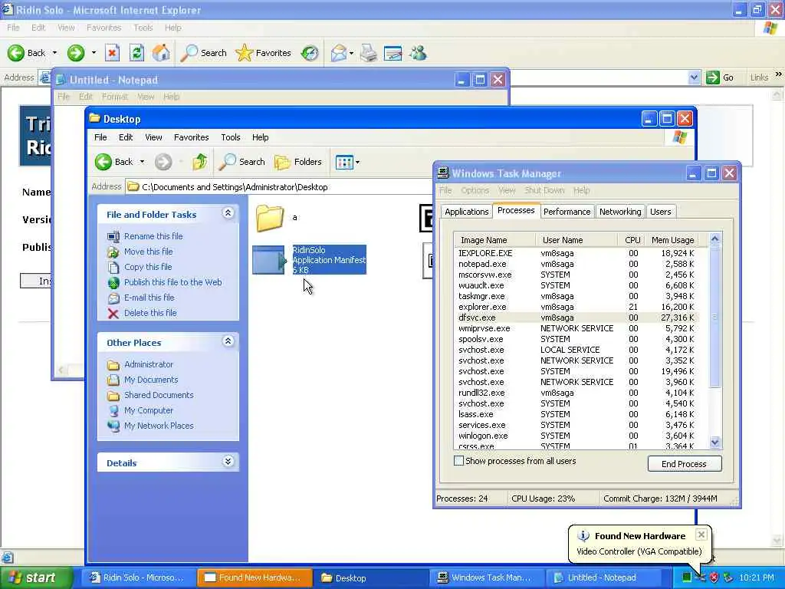Open History icon in Internet Explorer toolbar
Screen dimensions: 785x589
pyautogui.click(x=310, y=53)
